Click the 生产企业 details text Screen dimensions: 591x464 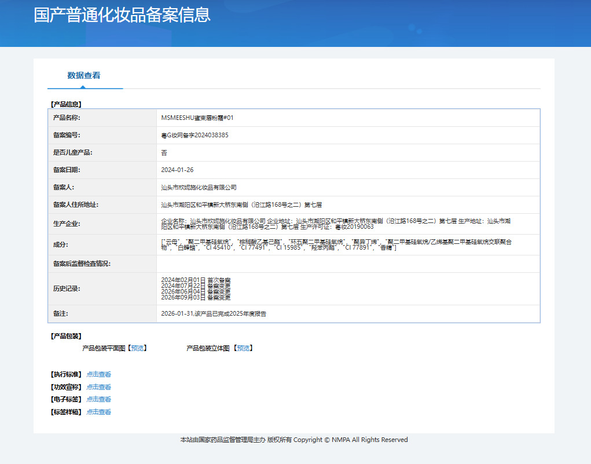(336, 224)
